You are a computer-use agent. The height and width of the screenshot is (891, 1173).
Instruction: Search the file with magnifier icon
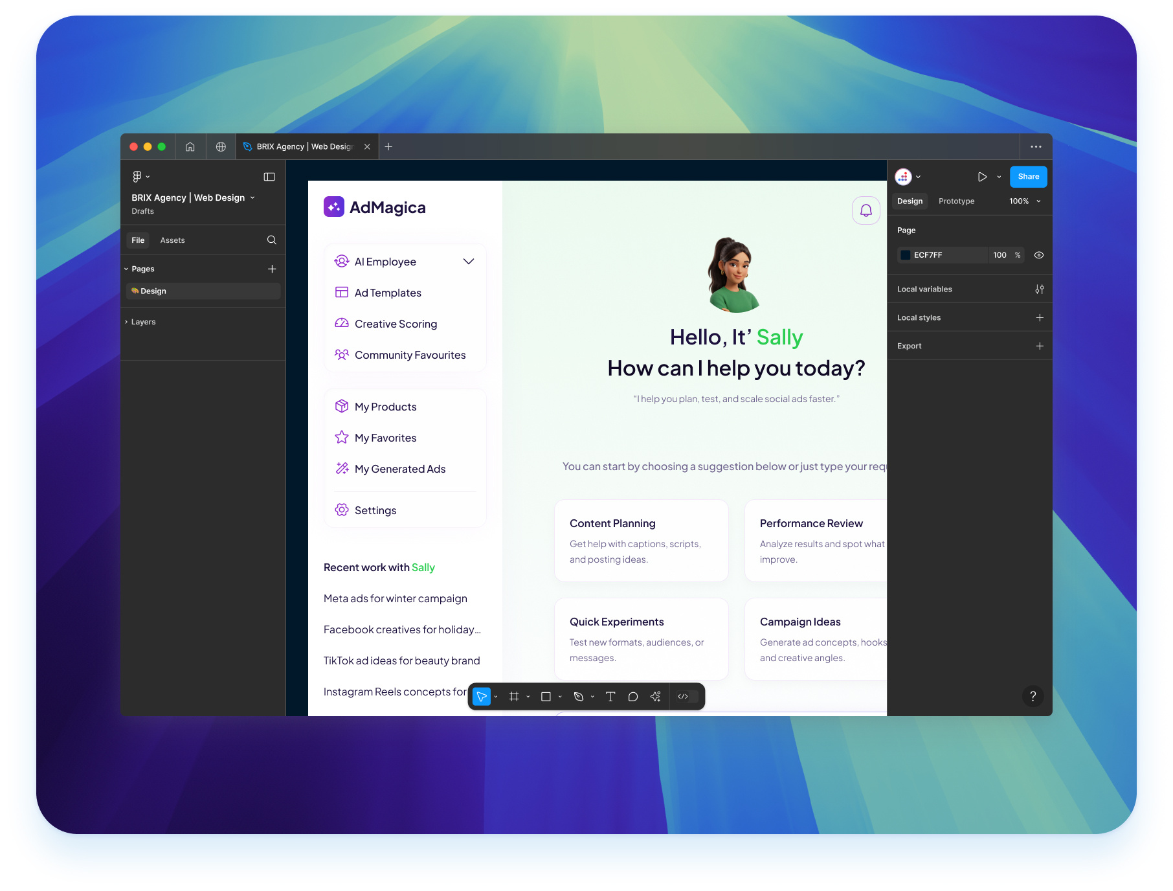click(272, 240)
